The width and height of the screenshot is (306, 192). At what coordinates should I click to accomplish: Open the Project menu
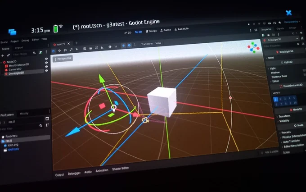click(14, 41)
